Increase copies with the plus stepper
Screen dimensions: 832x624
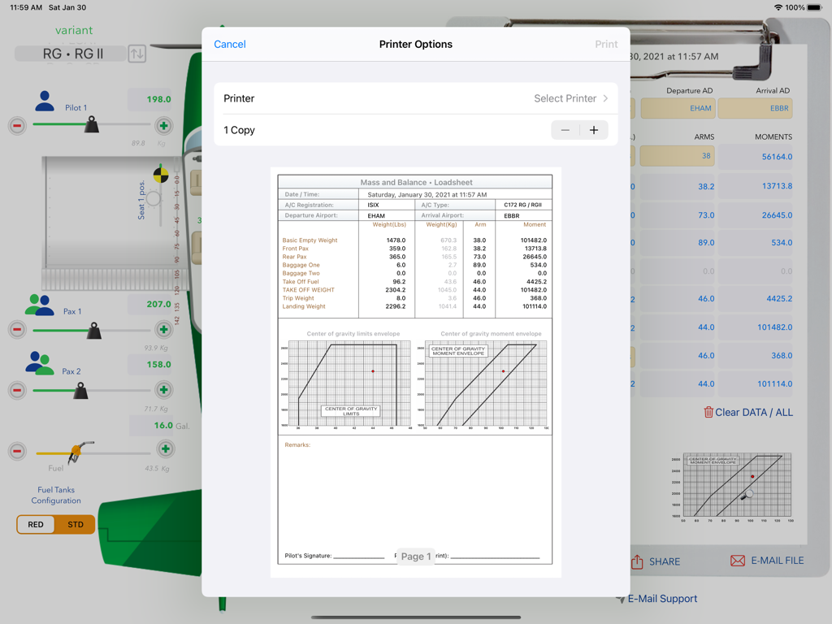click(593, 129)
